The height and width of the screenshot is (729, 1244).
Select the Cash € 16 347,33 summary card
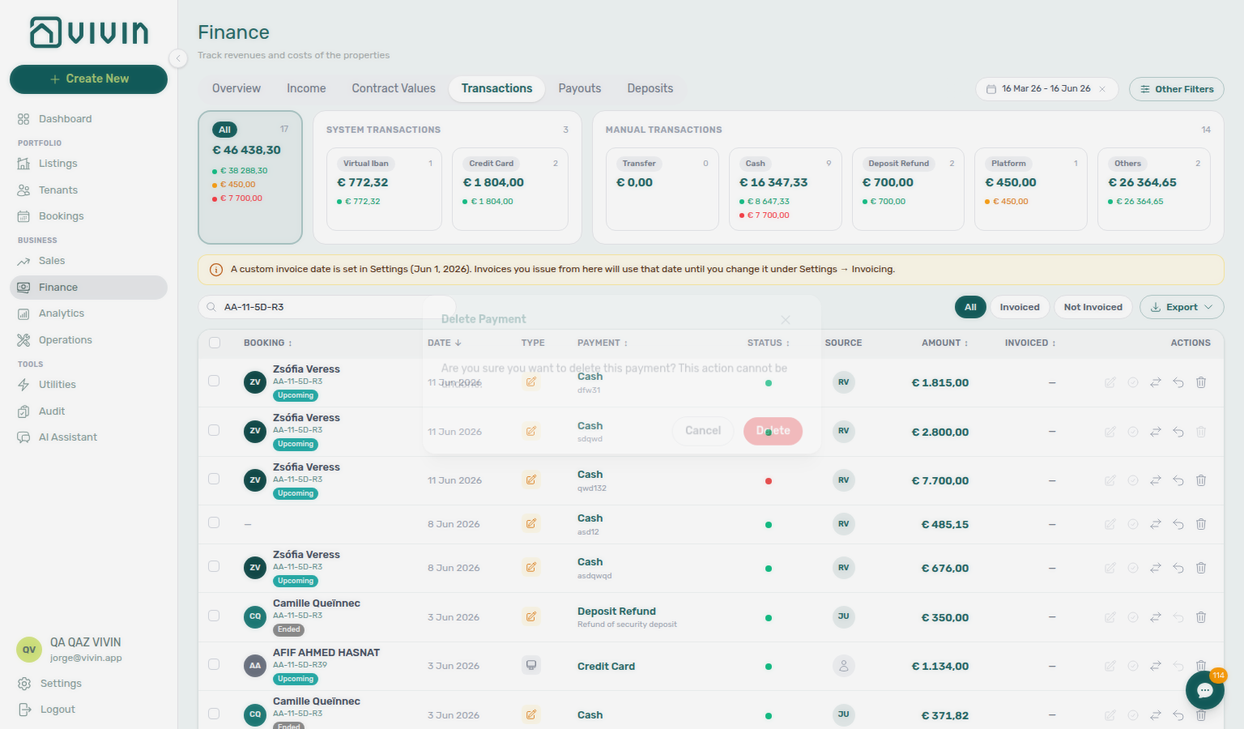pyautogui.click(x=785, y=189)
